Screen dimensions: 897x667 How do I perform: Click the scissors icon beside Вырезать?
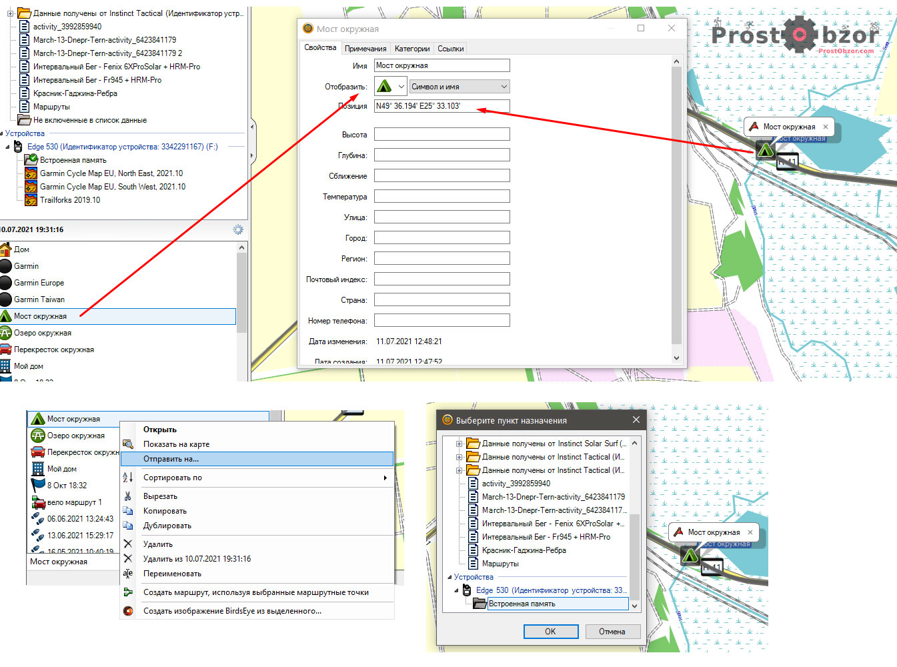128,496
